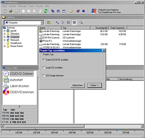Expand the gerold tree node
The width and height of the screenshot is (145, 138).
pos(5,31)
